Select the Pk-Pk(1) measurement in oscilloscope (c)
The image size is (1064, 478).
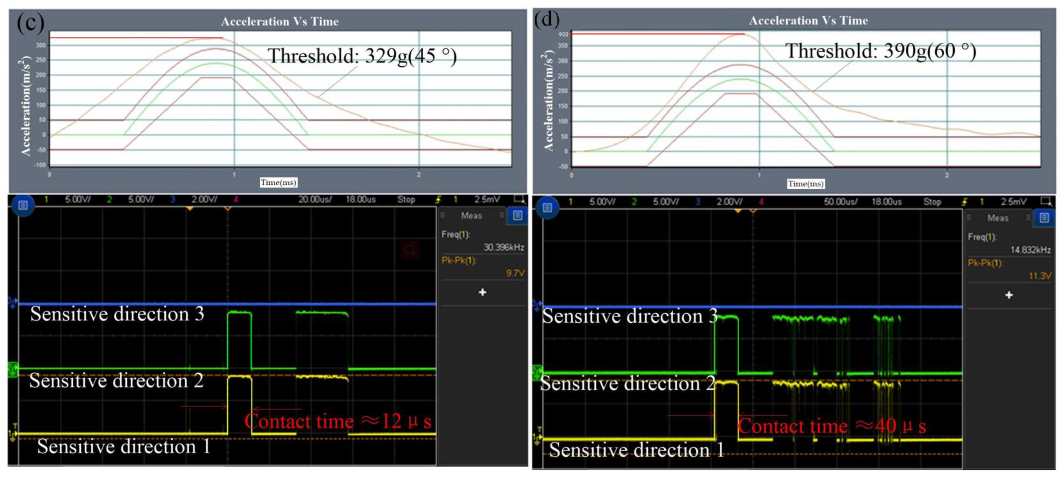tap(459, 260)
